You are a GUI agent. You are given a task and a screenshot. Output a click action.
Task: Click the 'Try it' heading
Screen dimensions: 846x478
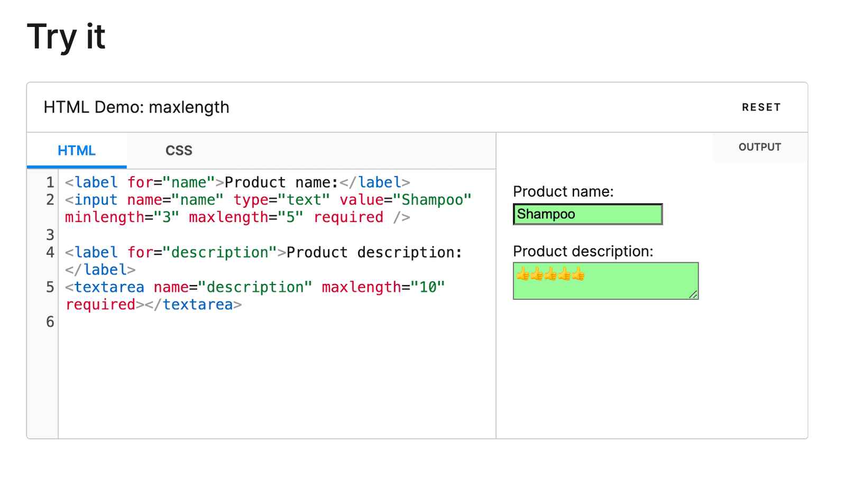point(66,37)
